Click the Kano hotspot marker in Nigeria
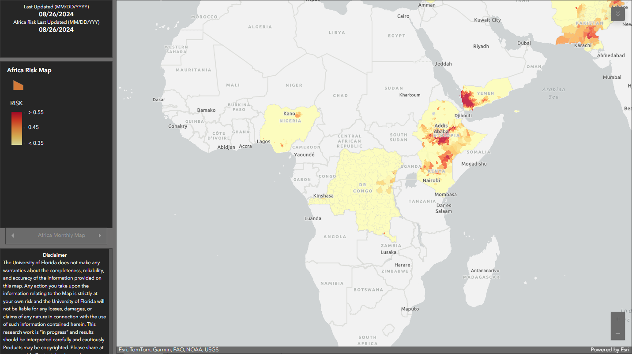 (297, 114)
